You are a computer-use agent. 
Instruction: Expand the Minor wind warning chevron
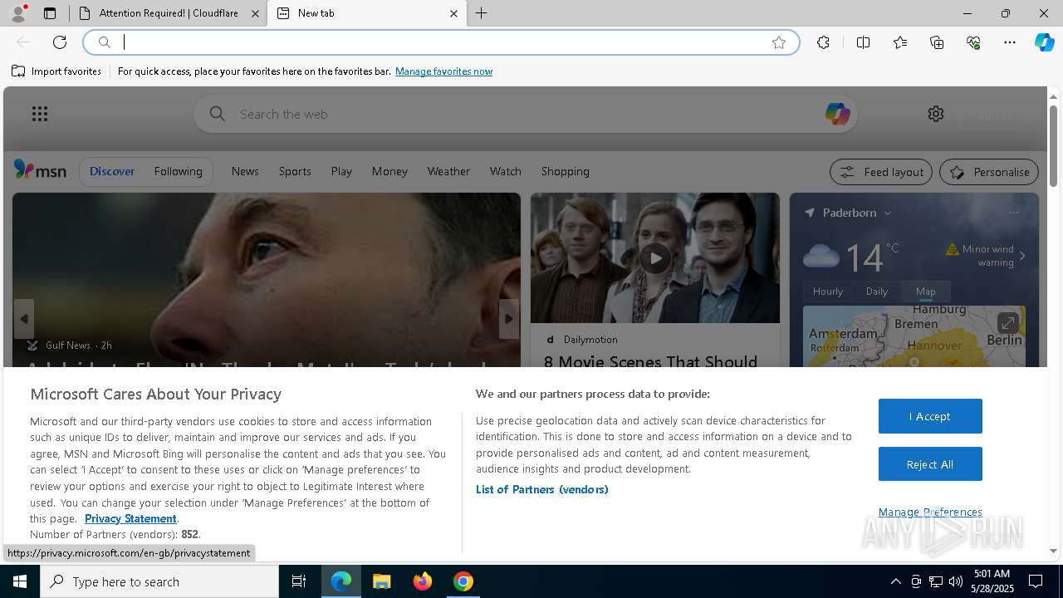1022,256
